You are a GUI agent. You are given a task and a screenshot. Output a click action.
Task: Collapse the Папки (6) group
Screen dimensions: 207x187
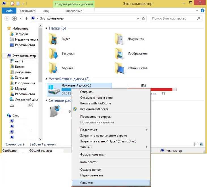pos(47,28)
